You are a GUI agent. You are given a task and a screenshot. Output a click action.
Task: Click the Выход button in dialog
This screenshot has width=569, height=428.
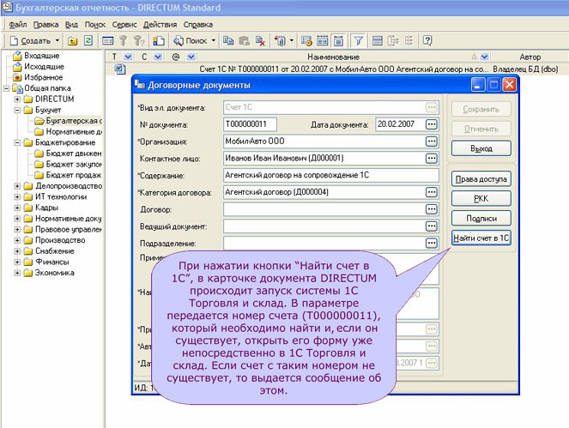[x=481, y=148]
